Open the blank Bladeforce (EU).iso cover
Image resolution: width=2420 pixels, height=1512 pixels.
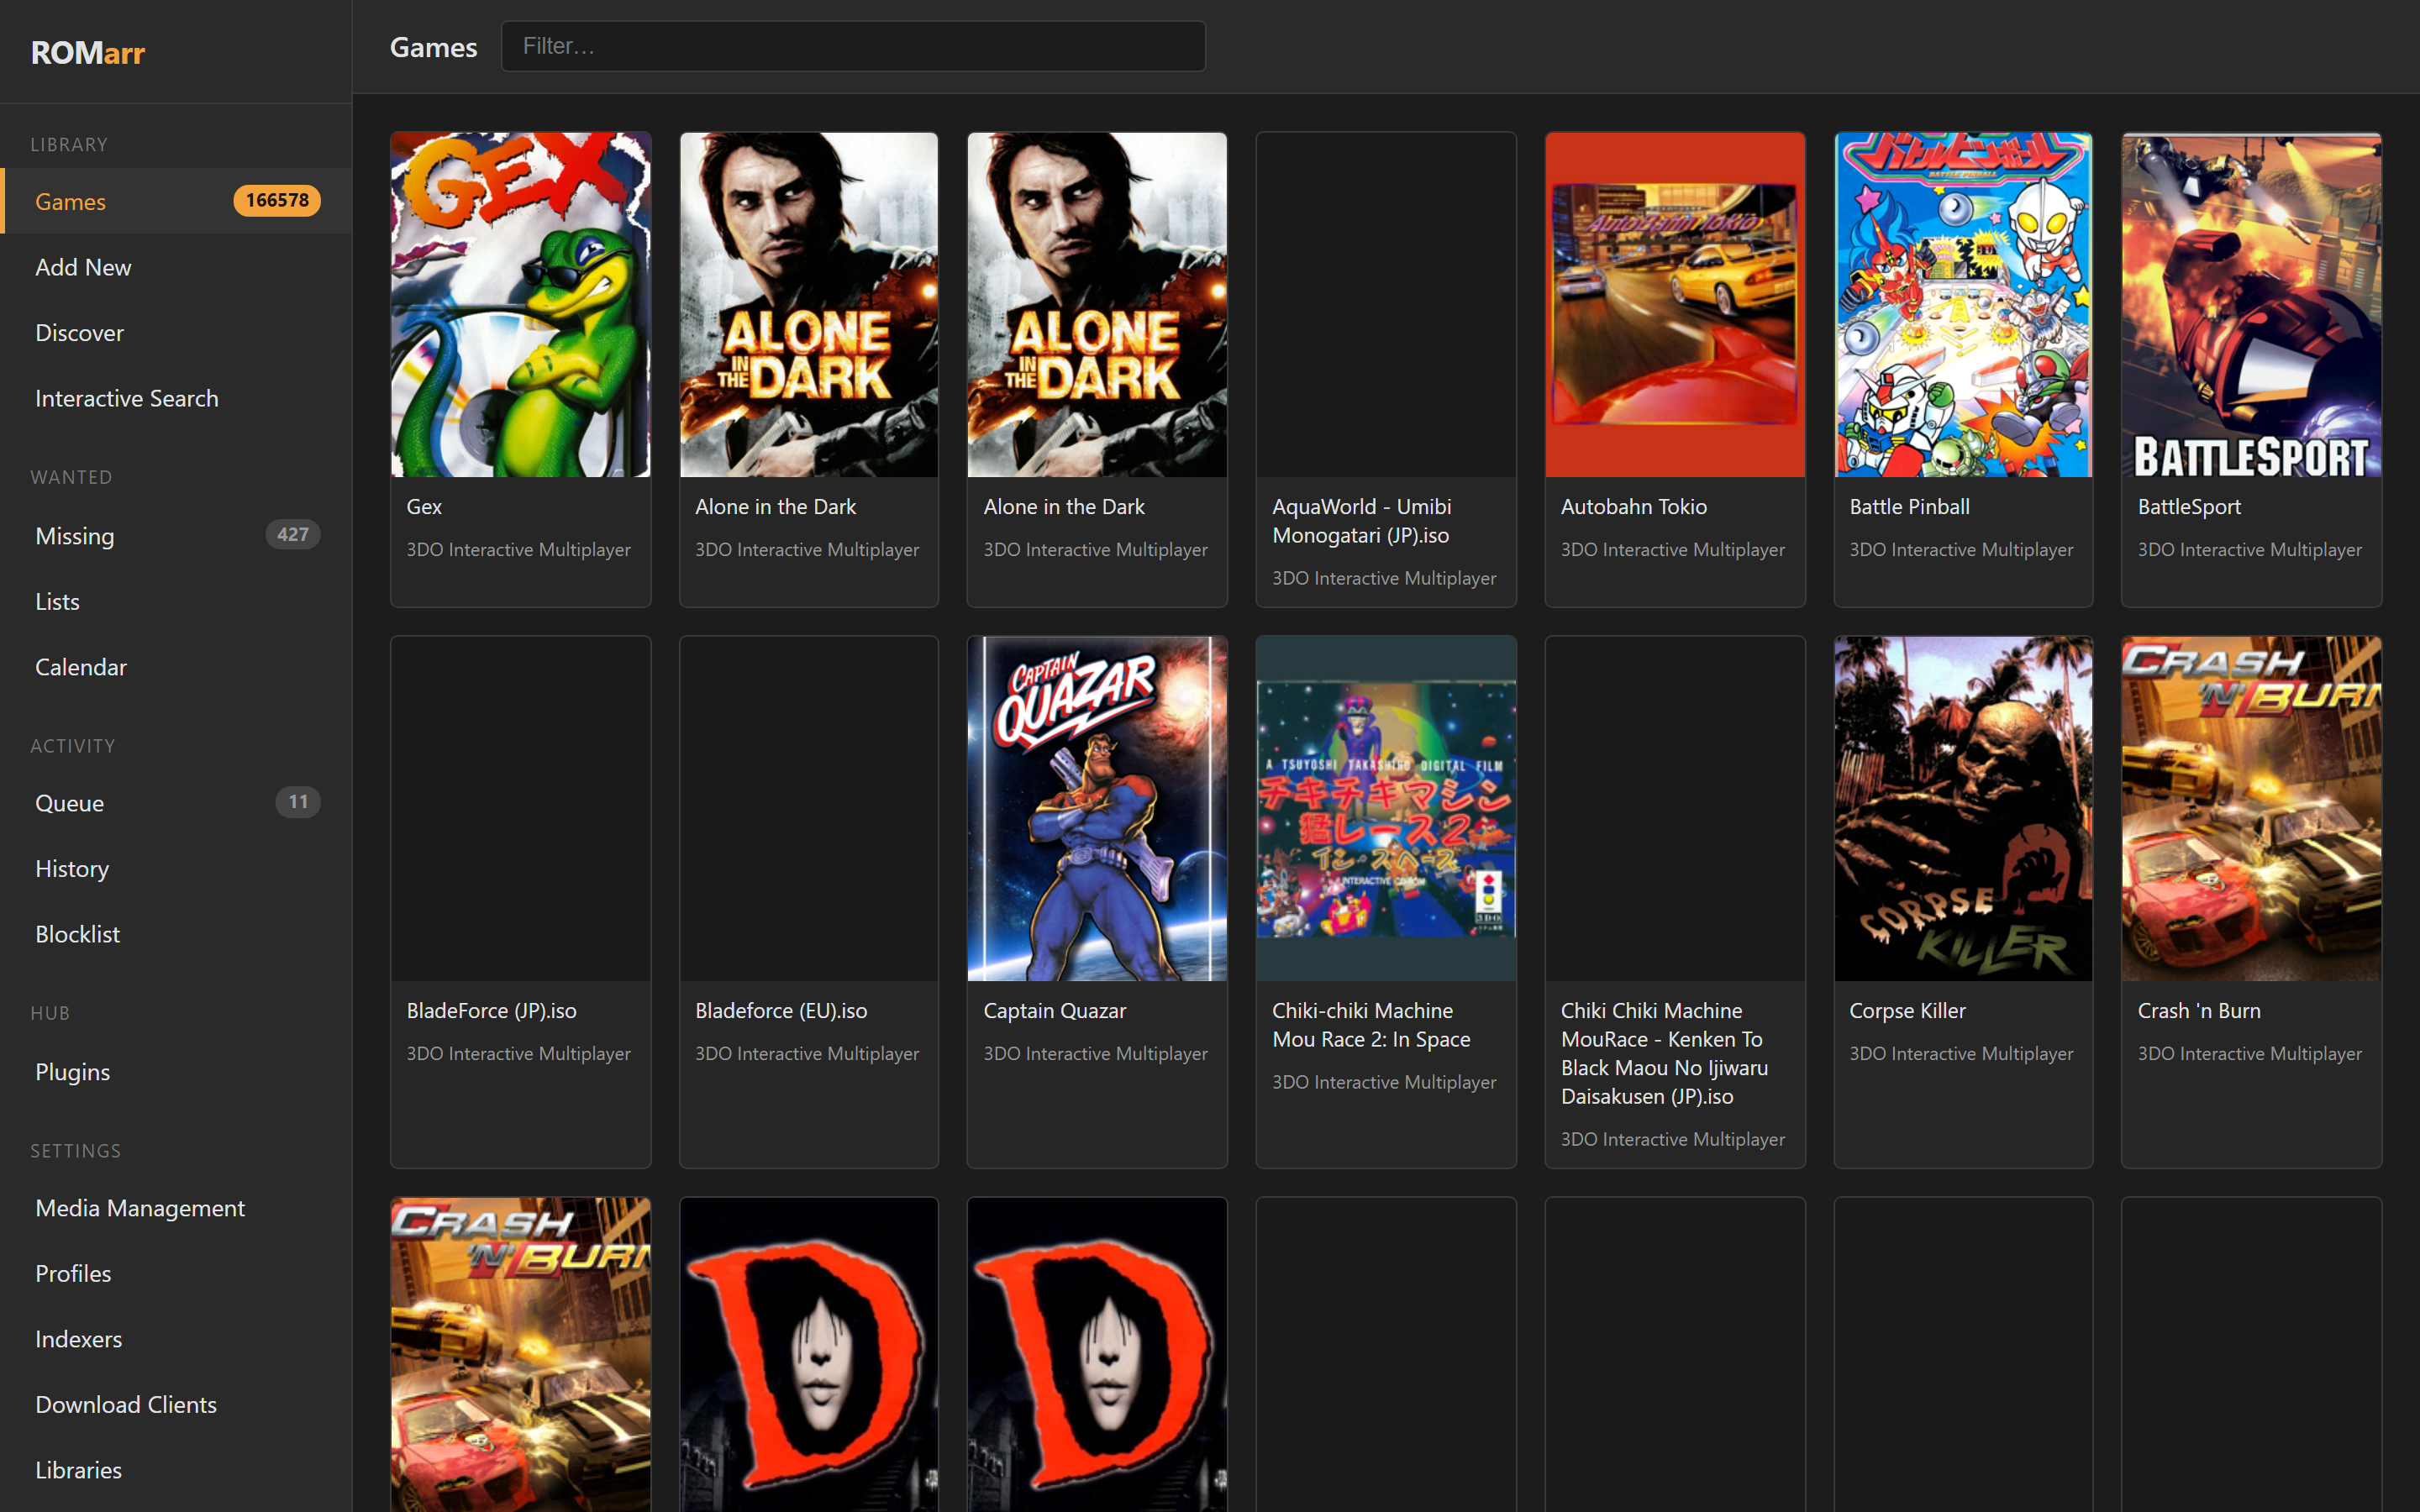pos(809,809)
